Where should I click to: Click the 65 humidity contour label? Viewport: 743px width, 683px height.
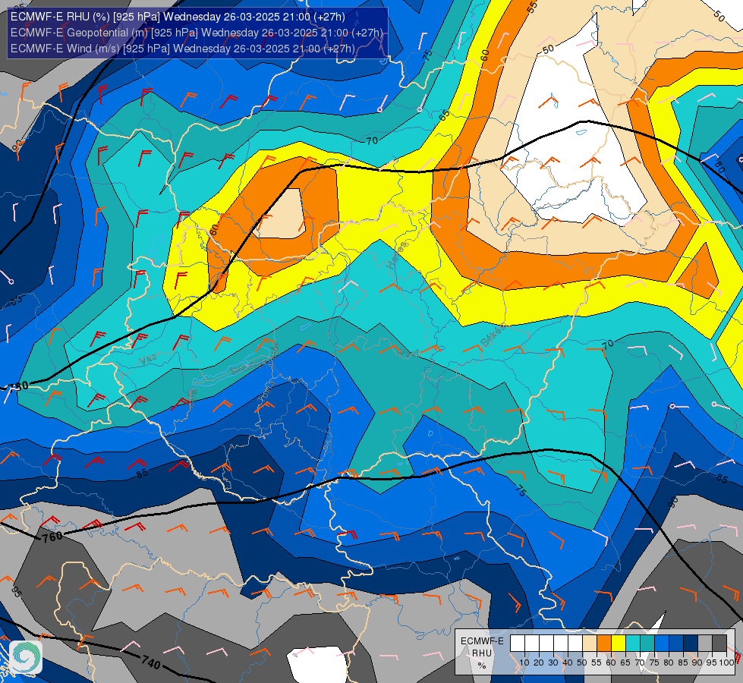click(445, 115)
